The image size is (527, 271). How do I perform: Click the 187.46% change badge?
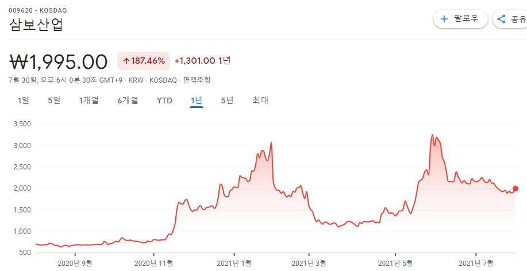[144, 61]
